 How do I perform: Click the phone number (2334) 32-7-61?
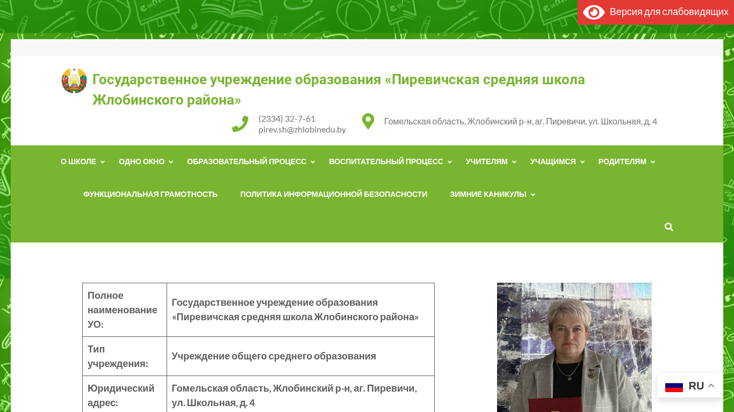click(287, 119)
